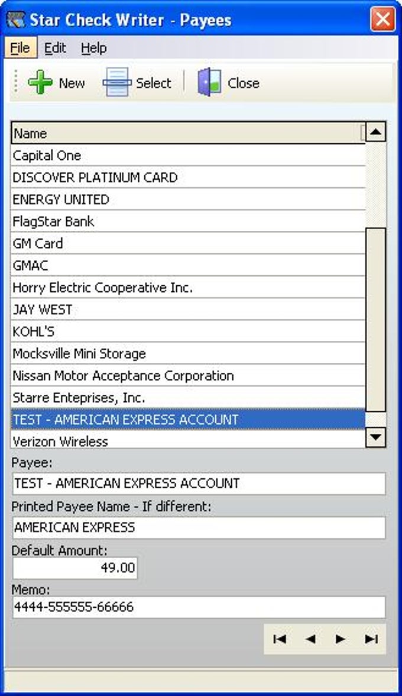Click scroll up arrow of payee list
This screenshot has width=402, height=696.
pos(376,131)
